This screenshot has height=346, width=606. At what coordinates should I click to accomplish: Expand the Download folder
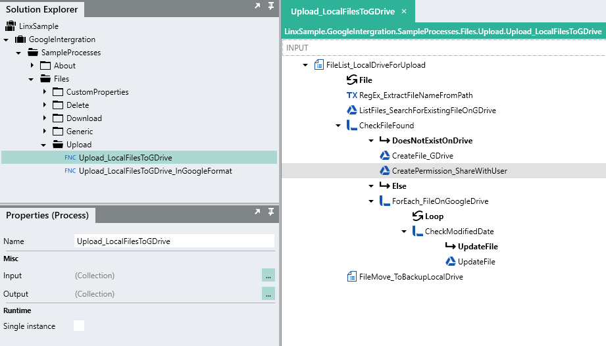point(45,118)
